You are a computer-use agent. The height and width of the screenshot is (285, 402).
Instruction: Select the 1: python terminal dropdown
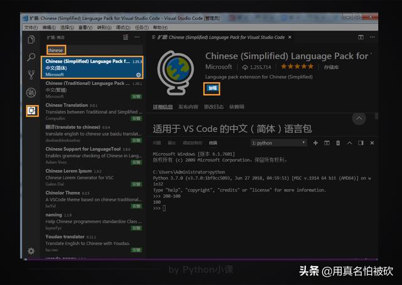(x=278, y=143)
